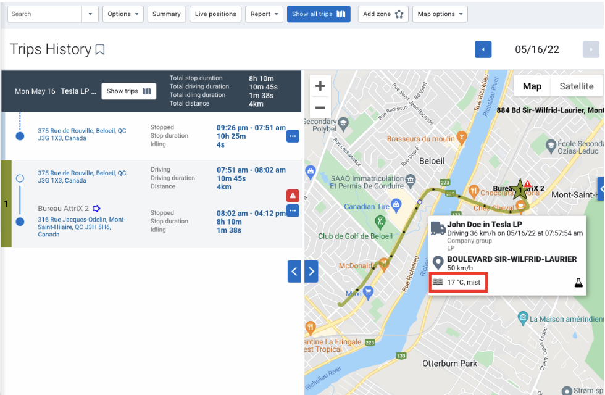
Task: Click the Chocolats restaurant marker
Action: pyautogui.click(x=474, y=191)
